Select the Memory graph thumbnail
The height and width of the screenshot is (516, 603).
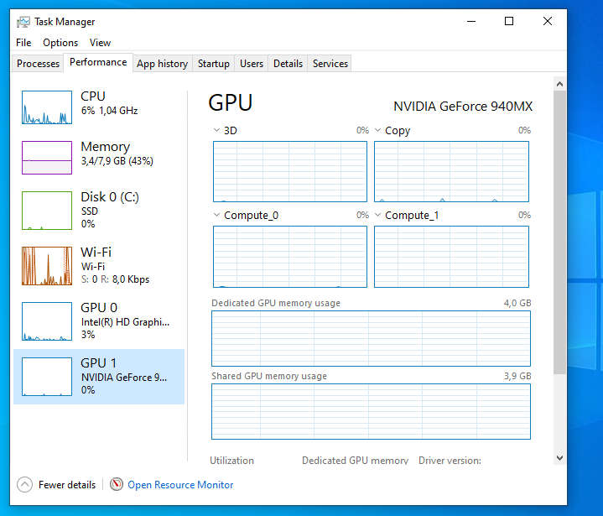pos(47,157)
